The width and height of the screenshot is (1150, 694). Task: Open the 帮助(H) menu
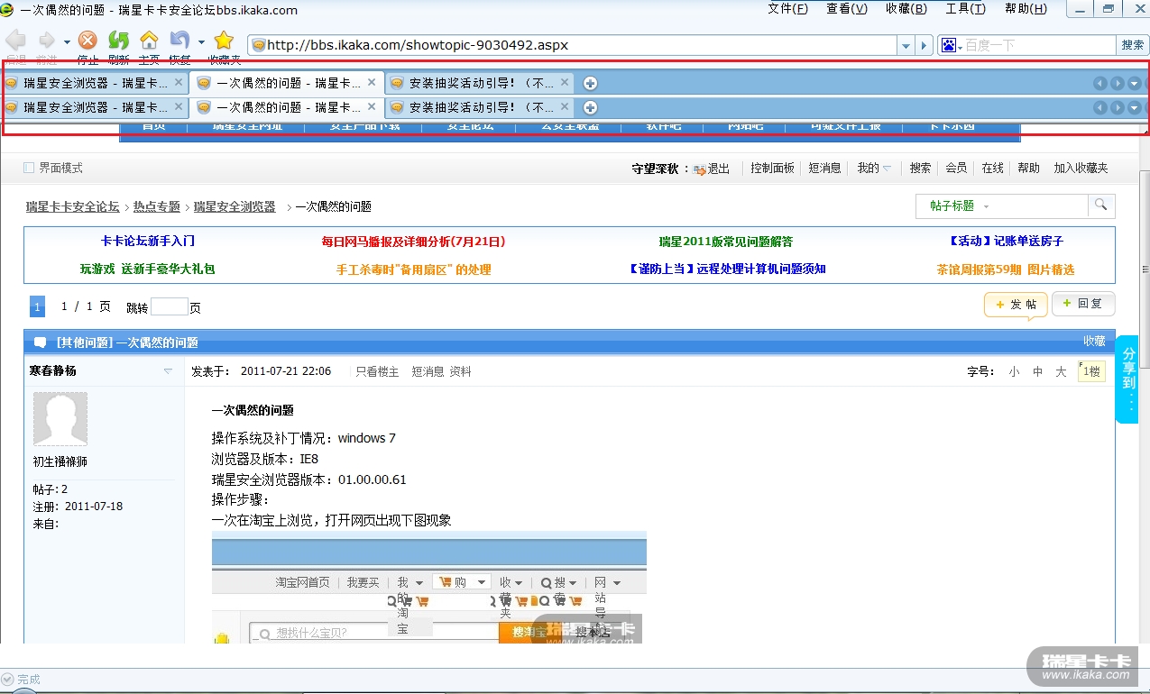point(1026,9)
